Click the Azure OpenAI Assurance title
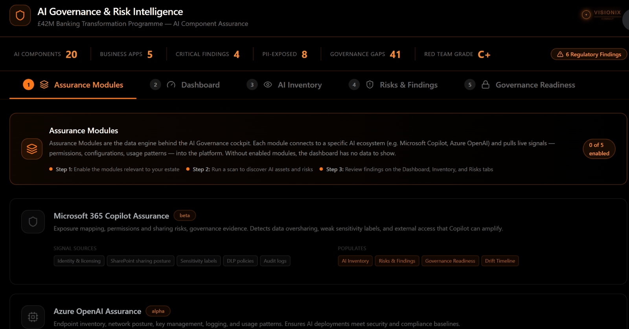Screen dimensions: 629x329 [97, 311]
